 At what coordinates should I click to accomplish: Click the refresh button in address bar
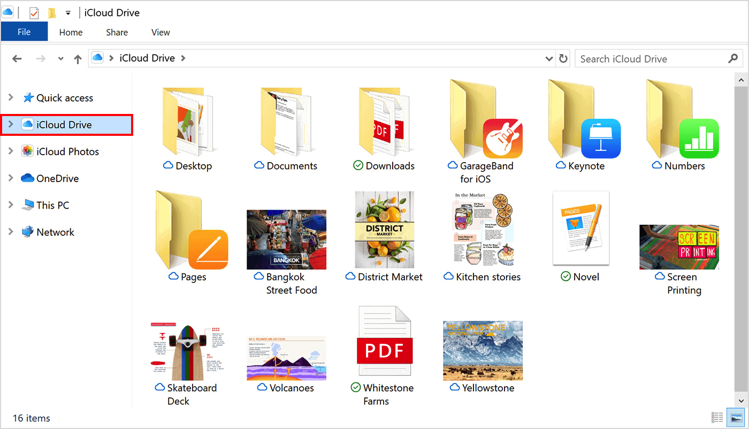pyautogui.click(x=563, y=59)
